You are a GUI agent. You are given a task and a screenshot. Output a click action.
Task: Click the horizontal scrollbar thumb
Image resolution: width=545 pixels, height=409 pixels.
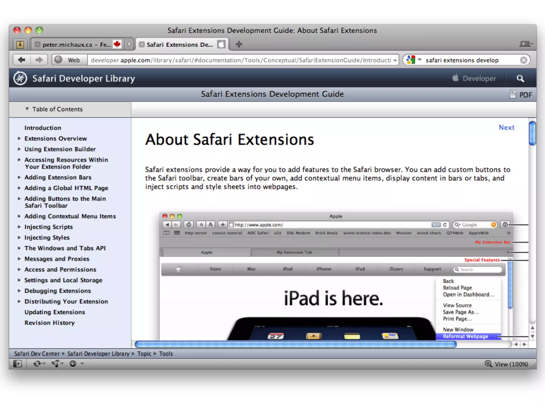(295, 344)
